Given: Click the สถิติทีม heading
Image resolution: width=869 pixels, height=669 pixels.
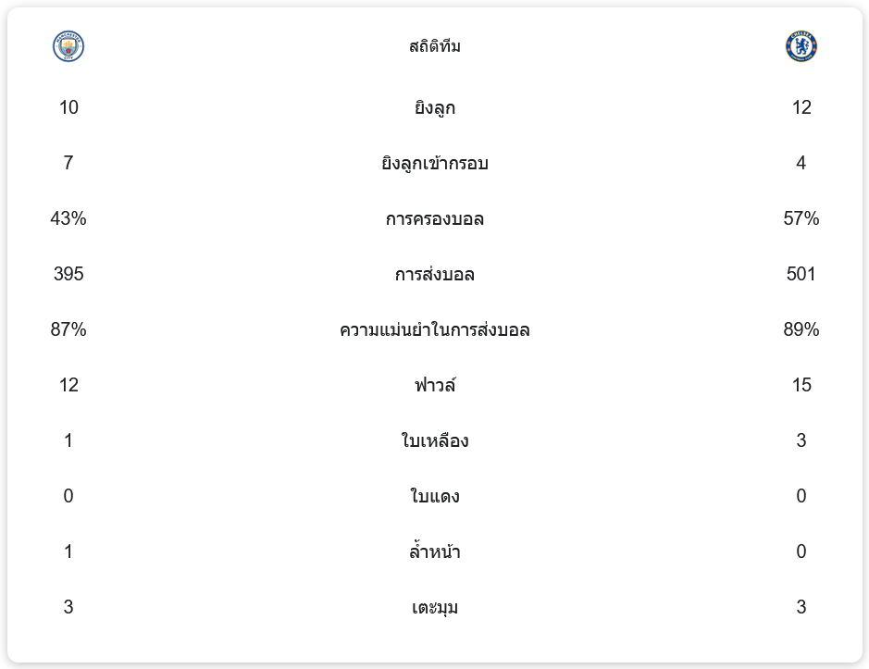Looking at the screenshot, I should [x=435, y=46].
